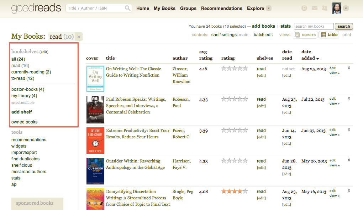
Task: Open author Zinsser, William Knowlton
Action: (181, 75)
